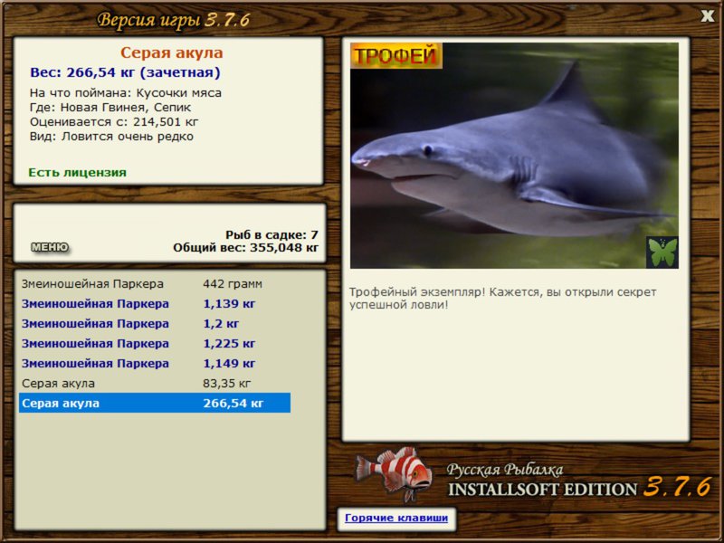Click the Есть лицензия label
This screenshot has height=543, width=724.
tap(78, 172)
